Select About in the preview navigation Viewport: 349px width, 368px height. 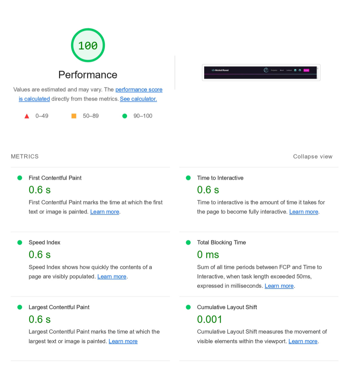tap(282, 70)
